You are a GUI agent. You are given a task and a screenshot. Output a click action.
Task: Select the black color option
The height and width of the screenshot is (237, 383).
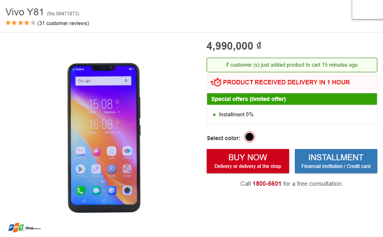coord(250,137)
